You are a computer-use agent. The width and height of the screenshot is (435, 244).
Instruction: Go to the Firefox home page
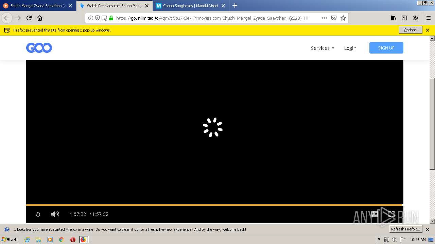coord(40,18)
